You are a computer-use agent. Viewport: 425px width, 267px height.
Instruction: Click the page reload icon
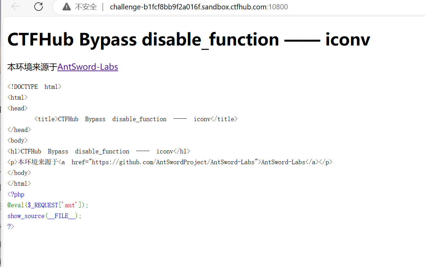coord(38,7)
